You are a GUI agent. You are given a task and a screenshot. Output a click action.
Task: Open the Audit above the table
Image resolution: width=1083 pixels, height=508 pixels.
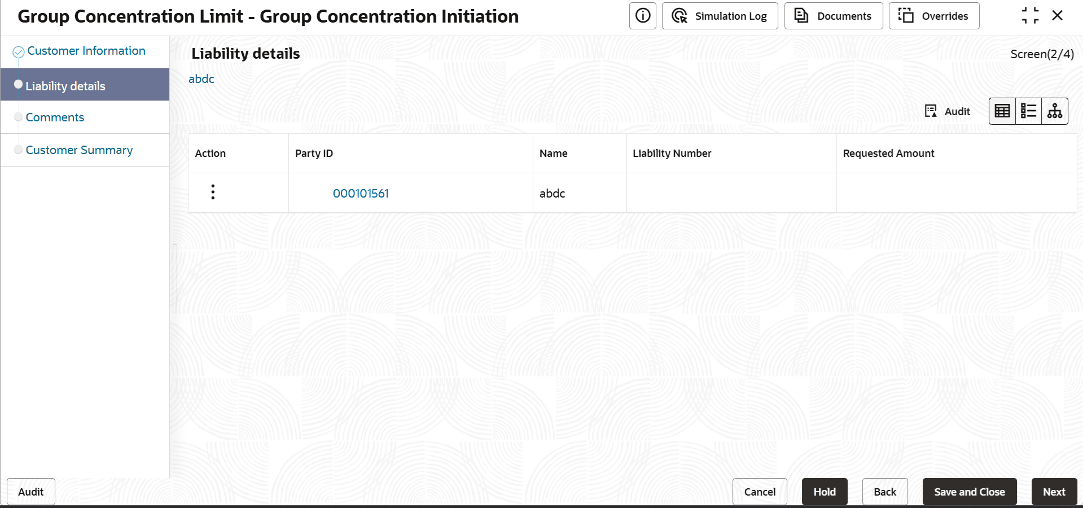point(948,111)
